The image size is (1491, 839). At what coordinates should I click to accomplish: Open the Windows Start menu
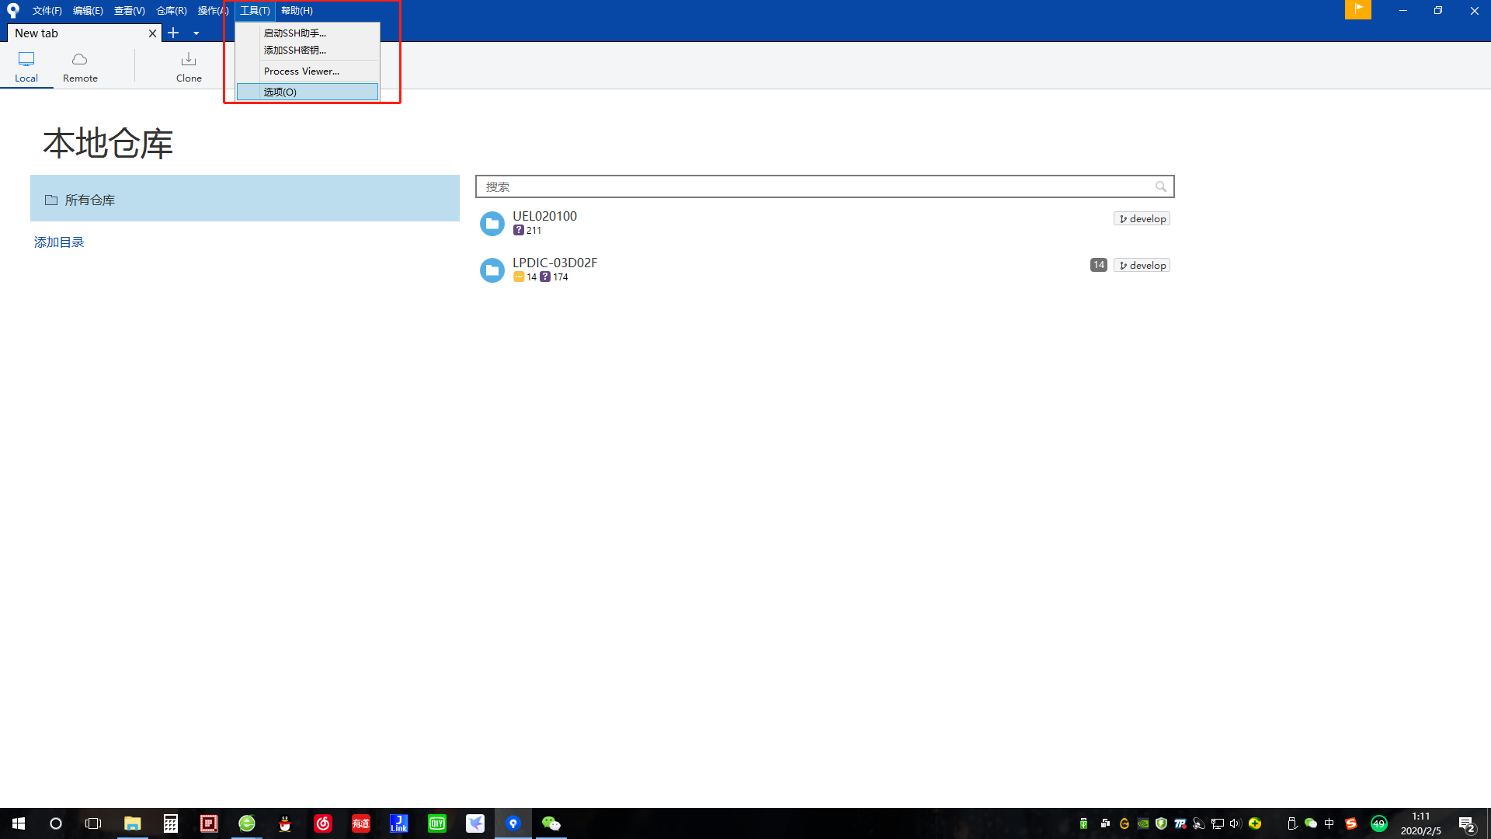pyautogui.click(x=19, y=823)
